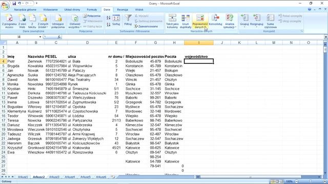Click Usuń duplikaty
Screen dimensions: 328x184
pyautogui.click(x=186, y=21)
